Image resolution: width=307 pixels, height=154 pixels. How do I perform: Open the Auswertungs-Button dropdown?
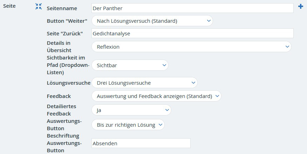click(128, 125)
